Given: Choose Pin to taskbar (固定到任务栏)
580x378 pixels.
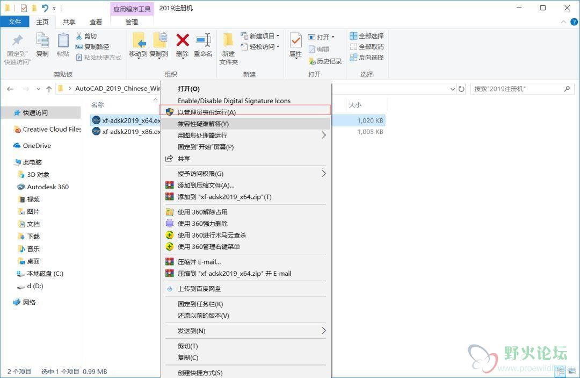Looking at the screenshot, I should coord(245,304).
